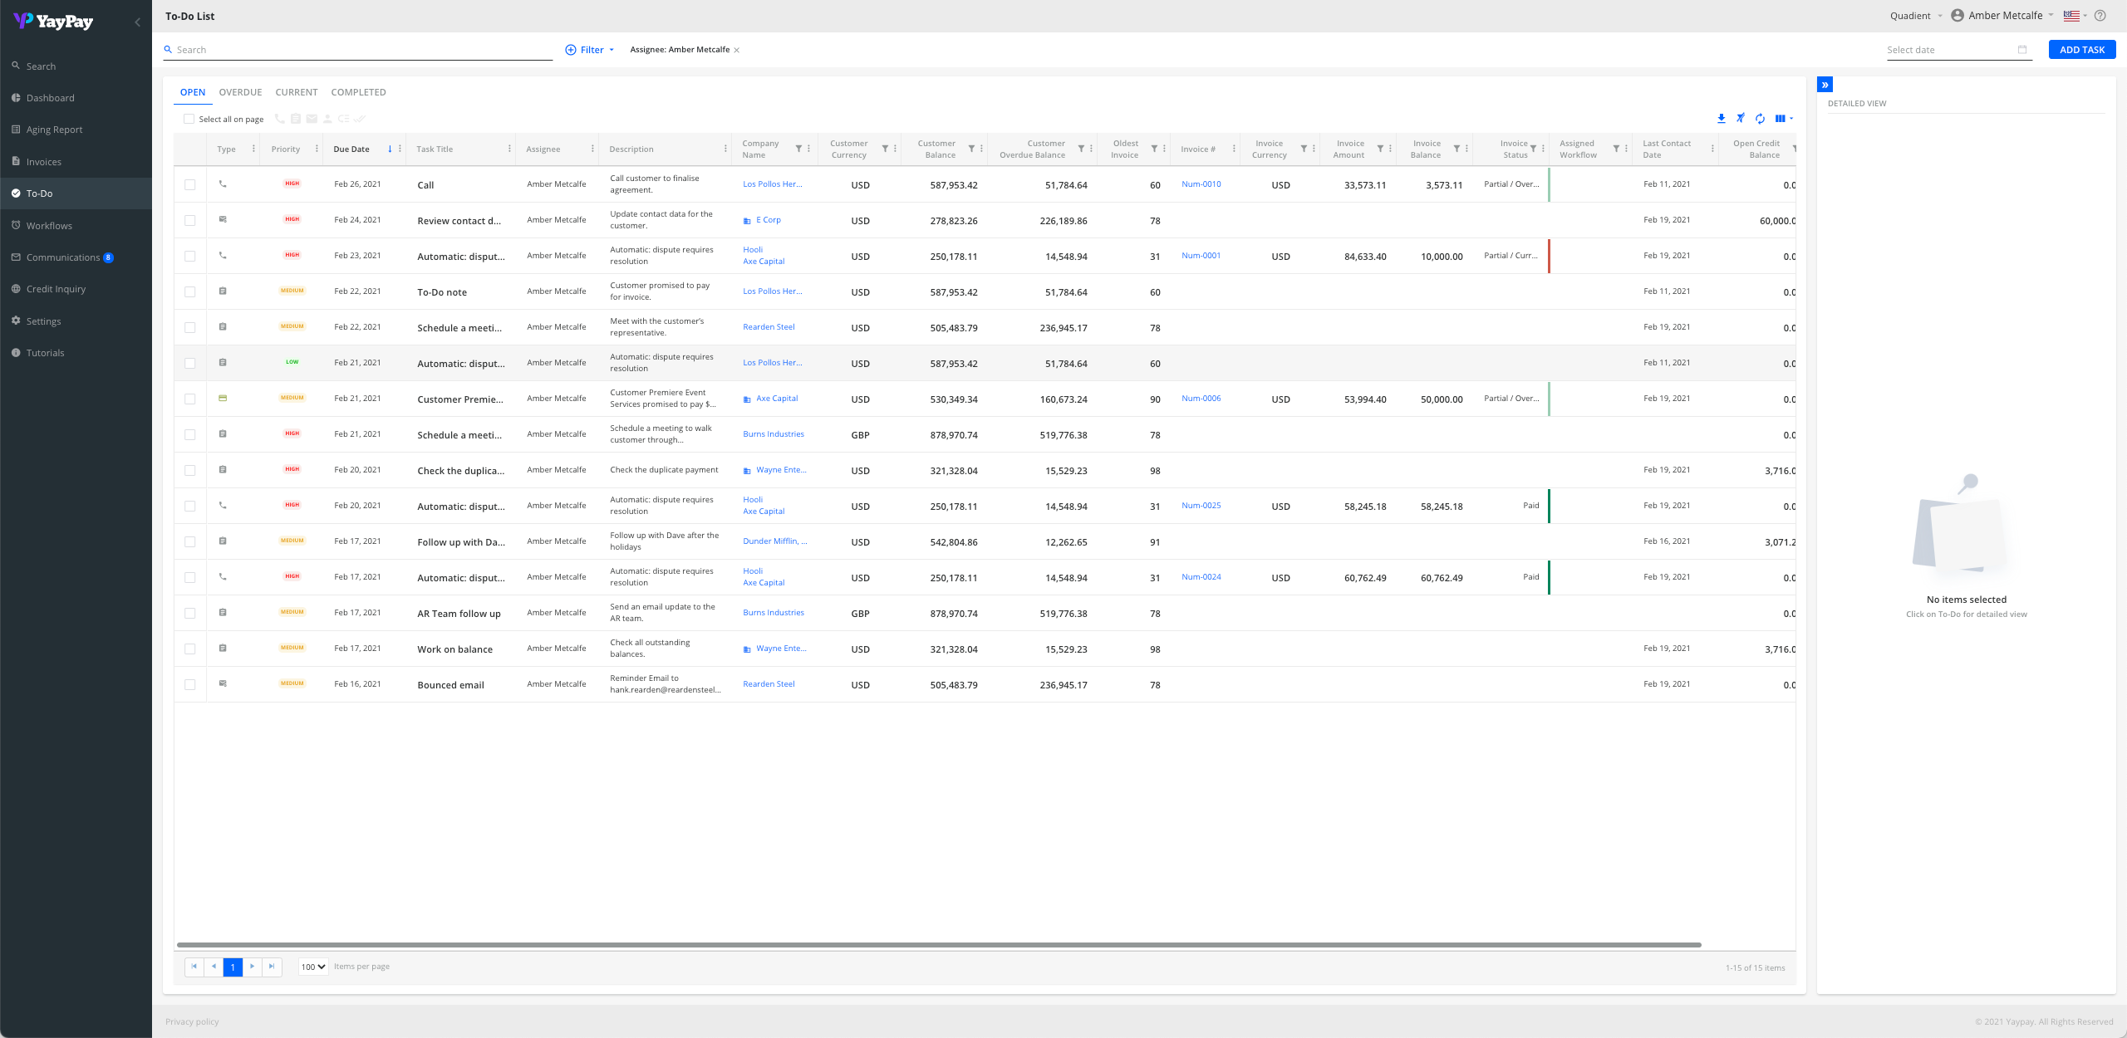Image resolution: width=2127 pixels, height=1038 pixels.
Task: Collapse the left sidebar arrow
Action: pyautogui.click(x=138, y=22)
